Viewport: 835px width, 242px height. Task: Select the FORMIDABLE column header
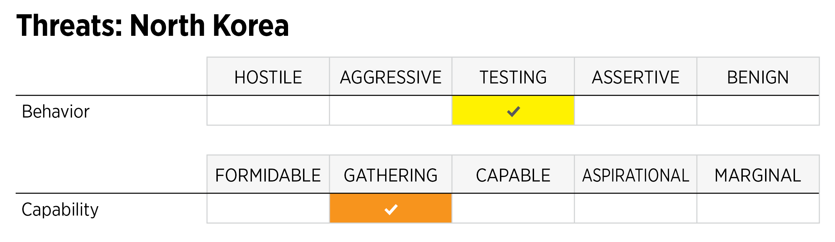pyautogui.click(x=268, y=175)
